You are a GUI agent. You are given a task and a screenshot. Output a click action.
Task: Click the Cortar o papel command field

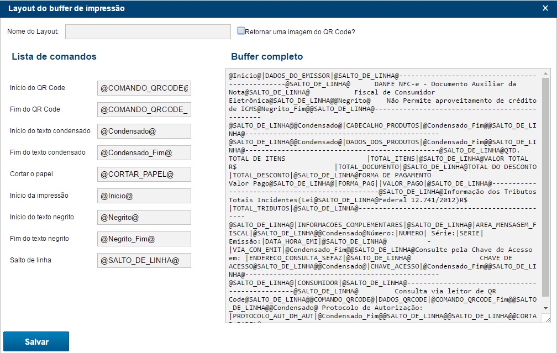(x=144, y=174)
